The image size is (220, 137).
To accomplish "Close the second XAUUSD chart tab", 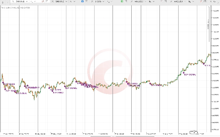I will tap(52, 1).
